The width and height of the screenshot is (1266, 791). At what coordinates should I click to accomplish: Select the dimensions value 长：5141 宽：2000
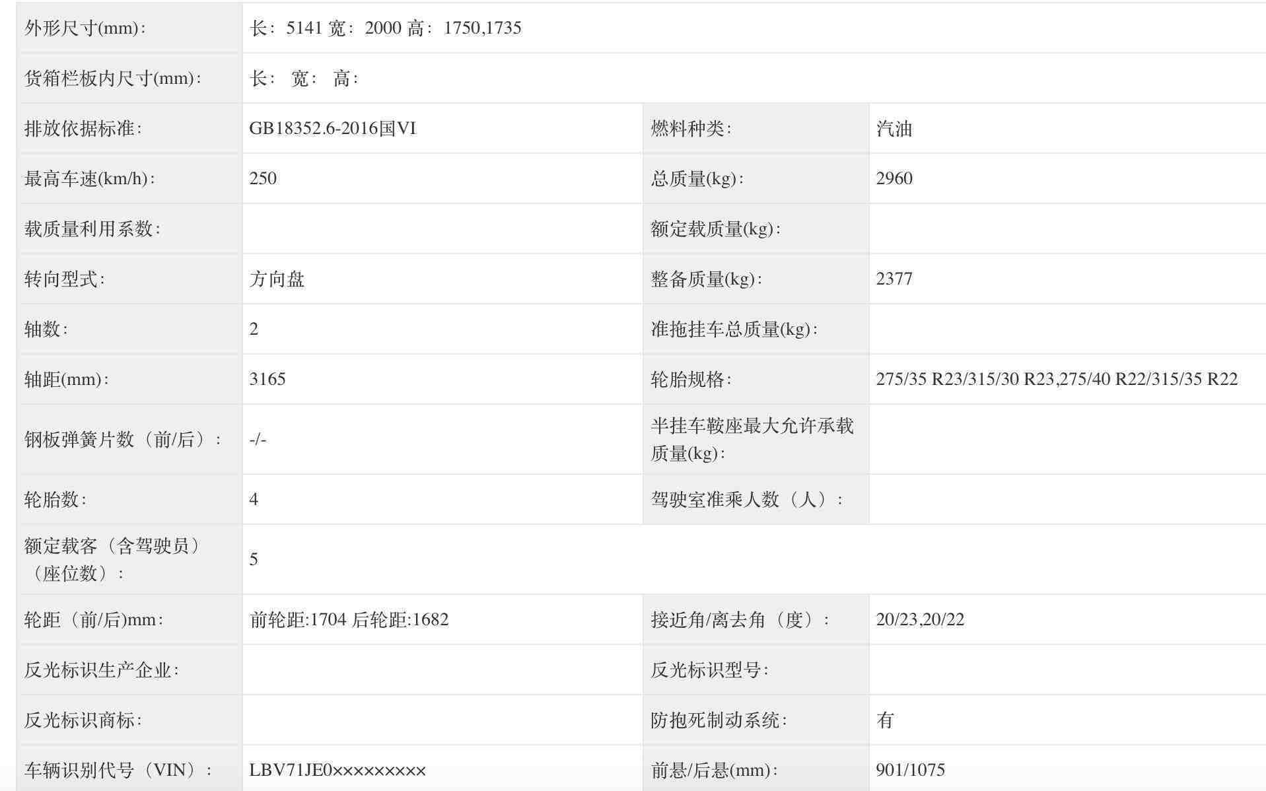pyautogui.click(x=326, y=28)
